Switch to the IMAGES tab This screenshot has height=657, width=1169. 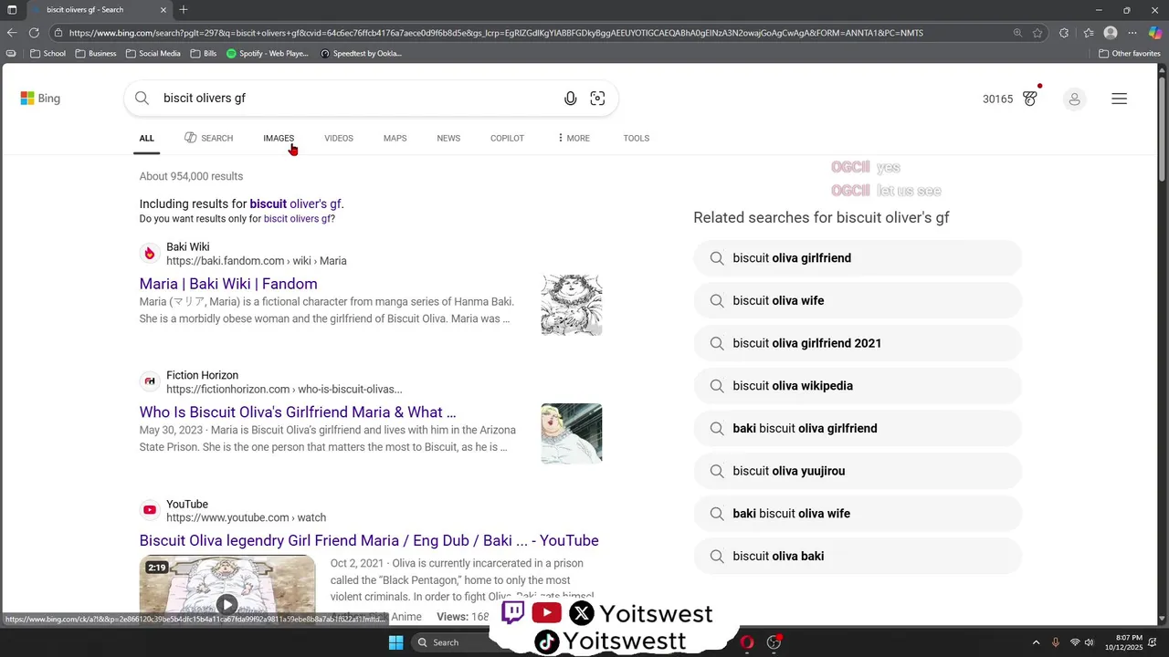[x=279, y=138]
